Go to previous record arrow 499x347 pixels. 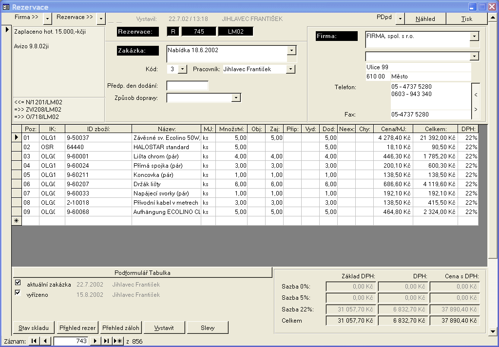coord(45,341)
